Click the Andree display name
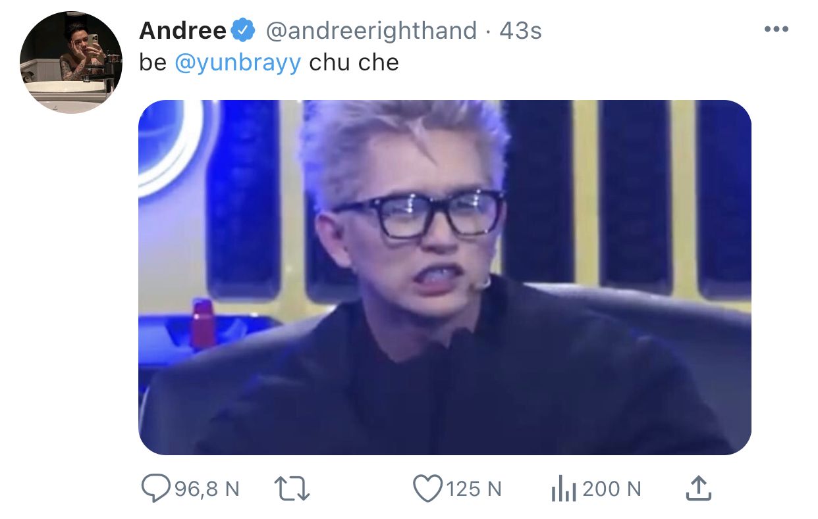This screenshot has height=519, width=818. (183, 30)
